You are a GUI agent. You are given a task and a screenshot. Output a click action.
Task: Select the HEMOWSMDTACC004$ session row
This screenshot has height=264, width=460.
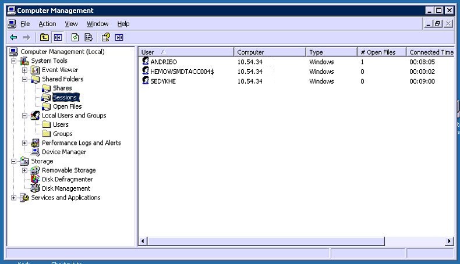tap(296, 72)
